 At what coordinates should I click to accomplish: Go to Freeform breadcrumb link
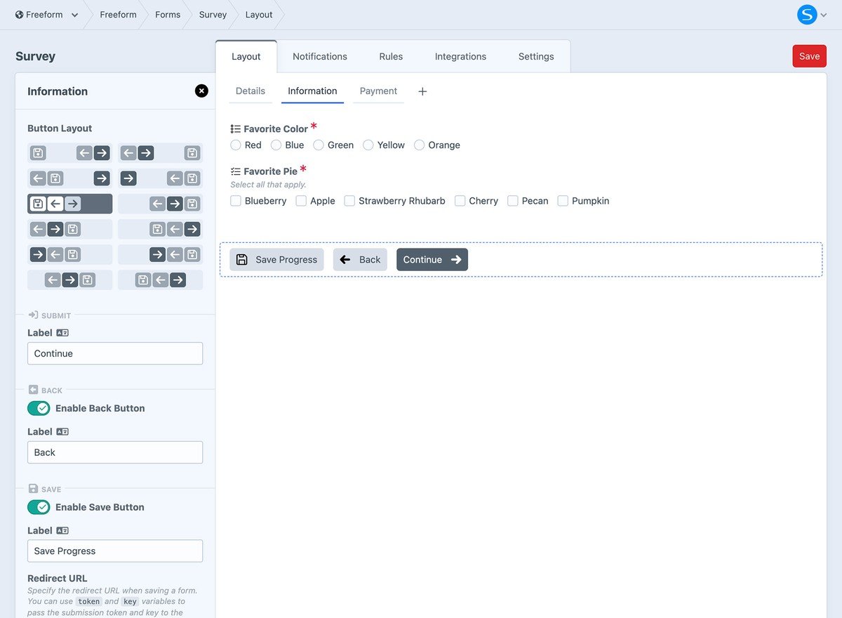pyautogui.click(x=118, y=15)
